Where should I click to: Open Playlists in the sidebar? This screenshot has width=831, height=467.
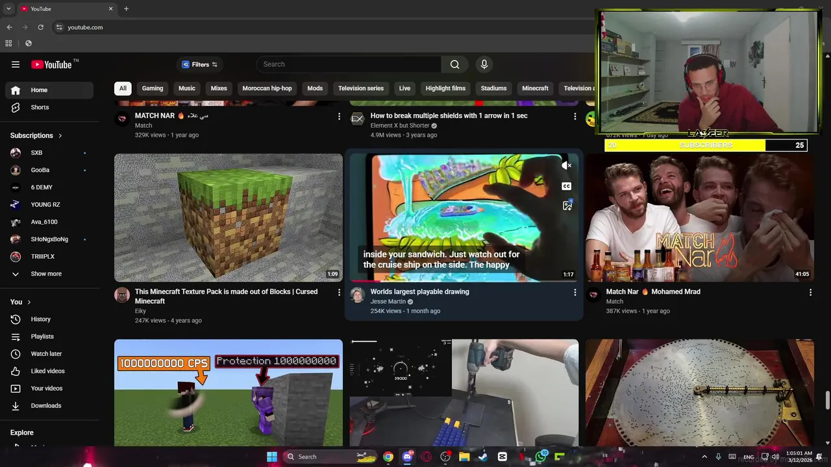tap(49, 336)
